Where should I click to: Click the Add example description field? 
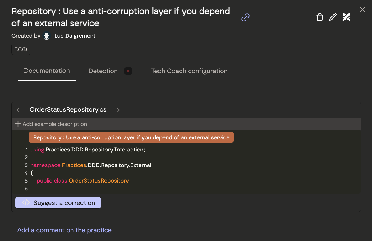pyautogui.click(x=55, y=124)
